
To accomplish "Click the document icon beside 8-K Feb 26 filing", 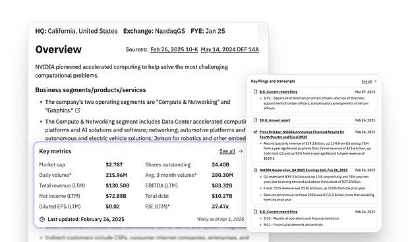I will (x=256, y=212).
